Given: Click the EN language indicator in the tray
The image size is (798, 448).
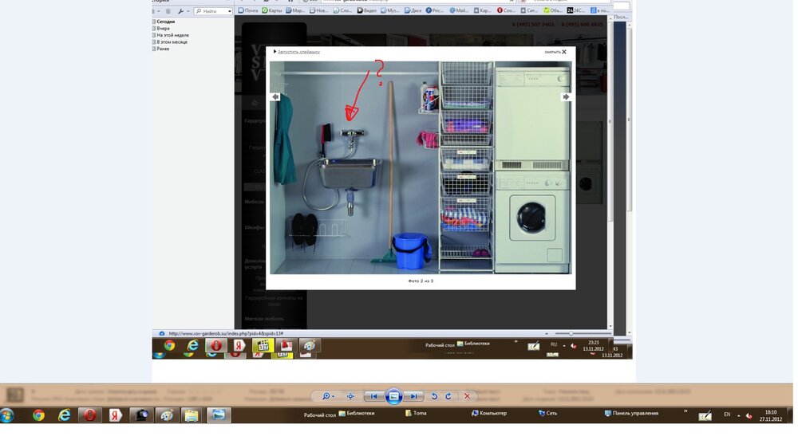Looking at the screenshot, I should 727,415.
